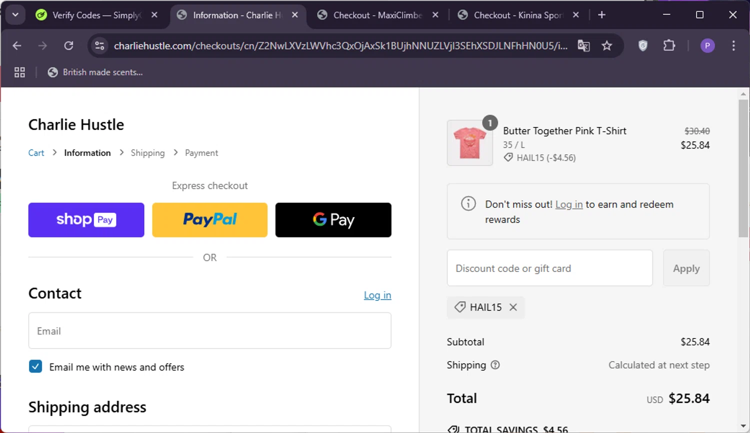
Task: Click the Charlie Hustle store heading
Action: tap(76, 124)
